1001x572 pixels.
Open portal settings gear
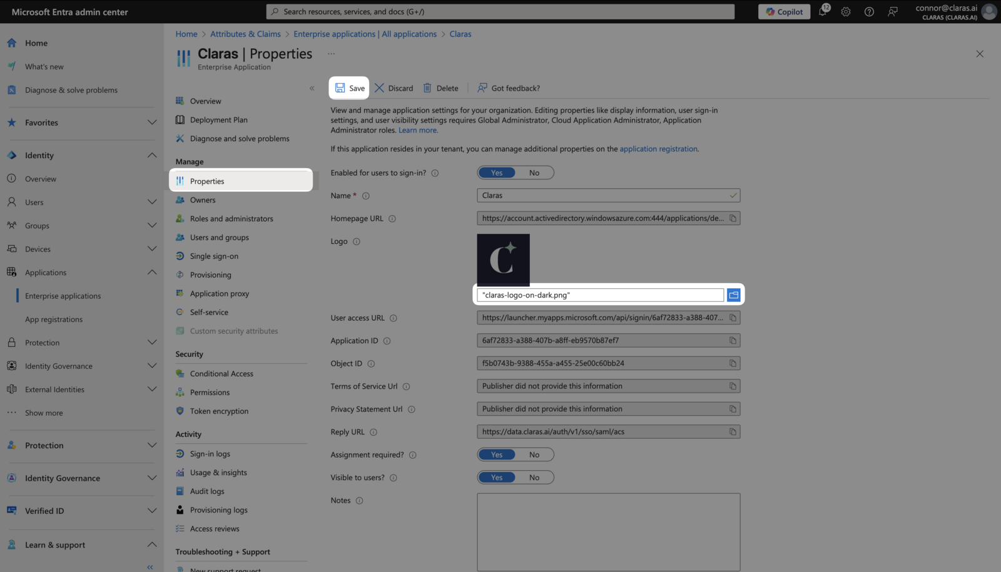pos(846,12)
